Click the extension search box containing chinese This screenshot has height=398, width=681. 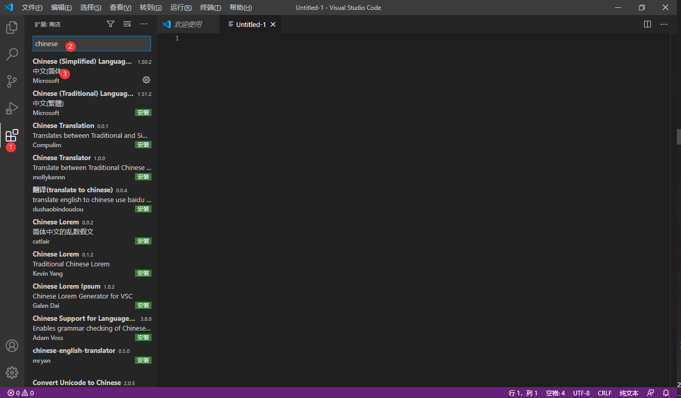coord(92,44)
